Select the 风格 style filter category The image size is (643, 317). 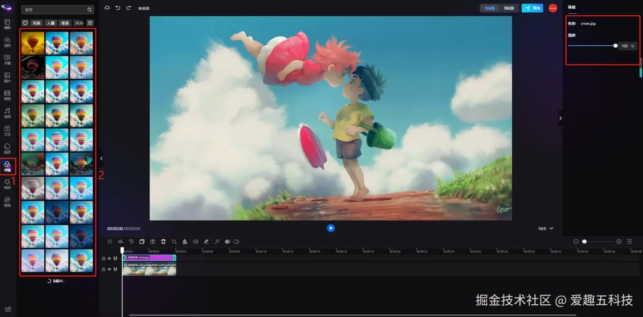point(79,23)
